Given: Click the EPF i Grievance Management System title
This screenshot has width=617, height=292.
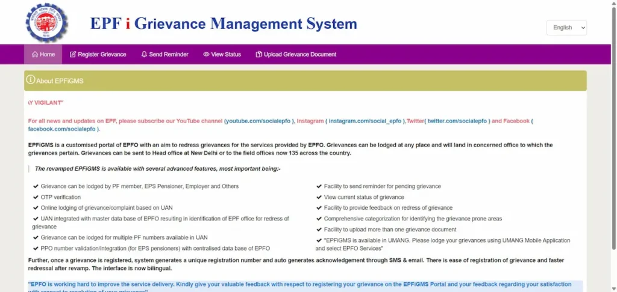Looking at the screenshot, I should (224, 23).
